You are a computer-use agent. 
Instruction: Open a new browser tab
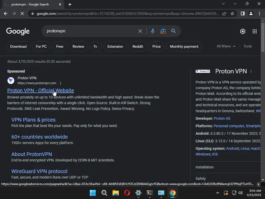coord(70,4)
